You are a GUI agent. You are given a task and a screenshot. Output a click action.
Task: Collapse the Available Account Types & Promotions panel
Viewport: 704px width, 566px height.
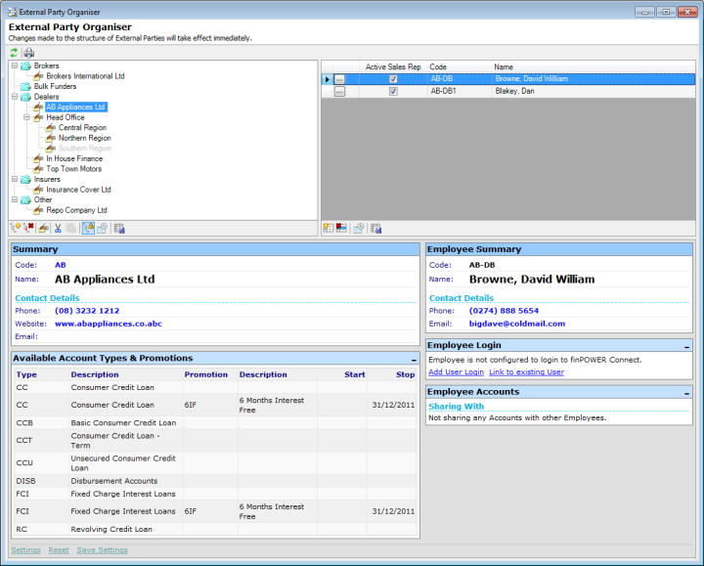click(x=413, y=360)
